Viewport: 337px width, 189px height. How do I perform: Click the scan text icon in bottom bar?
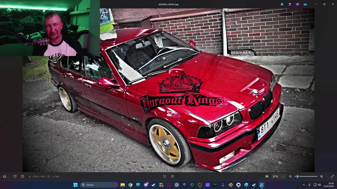[x=172, y=176]
